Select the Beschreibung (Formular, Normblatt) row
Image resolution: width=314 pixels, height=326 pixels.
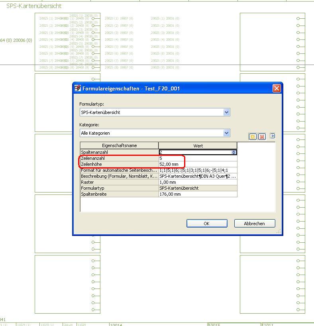click(159, 176)
